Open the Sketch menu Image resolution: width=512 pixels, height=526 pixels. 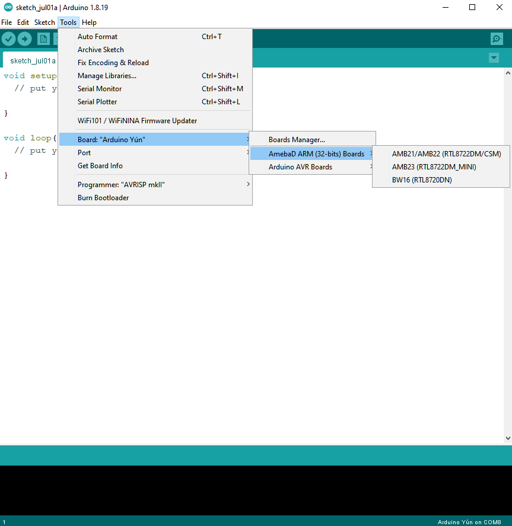[x=44, y=23]
